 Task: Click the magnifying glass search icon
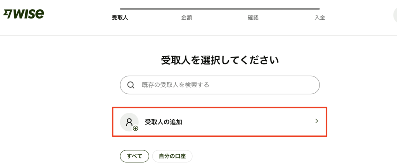point(131,85)
